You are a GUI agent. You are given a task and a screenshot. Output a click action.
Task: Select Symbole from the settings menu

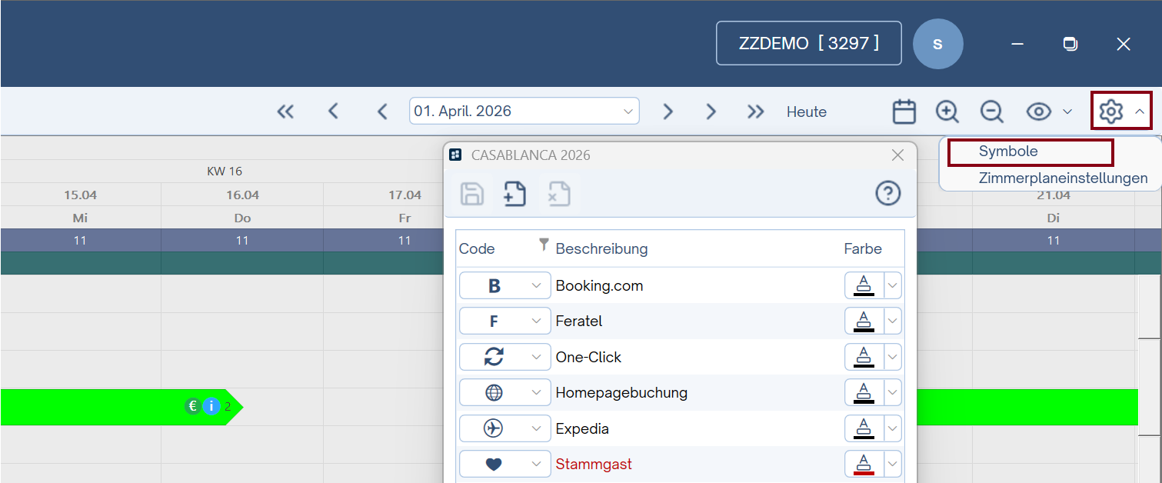(x=1007, y=152)
